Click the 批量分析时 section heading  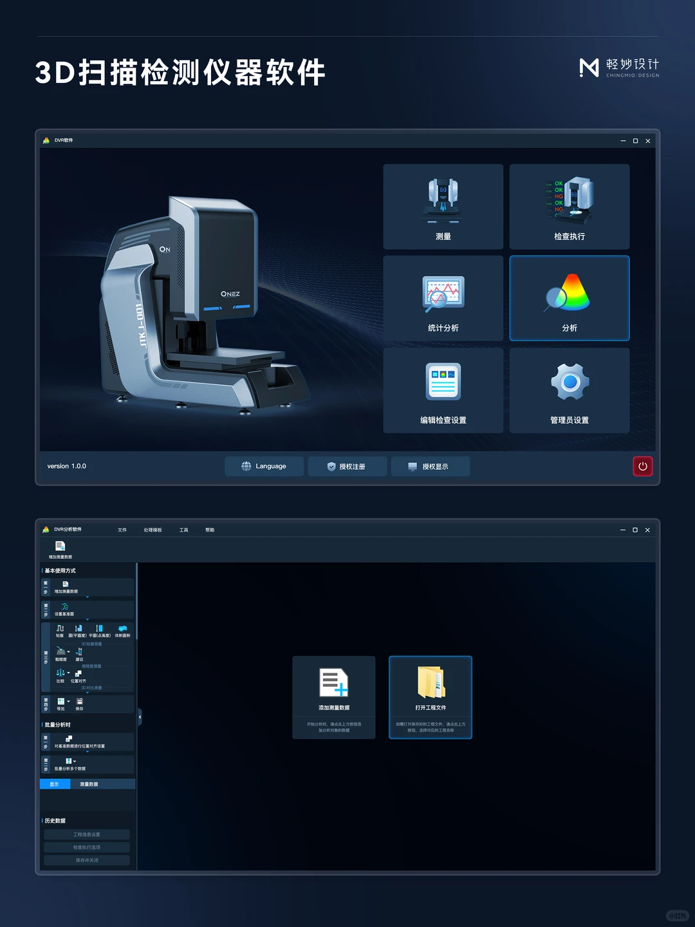(x=57, y=725)
